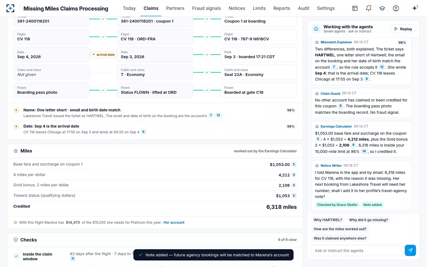
Task: Open the Her account link
Action: click(x=174, y=223)
